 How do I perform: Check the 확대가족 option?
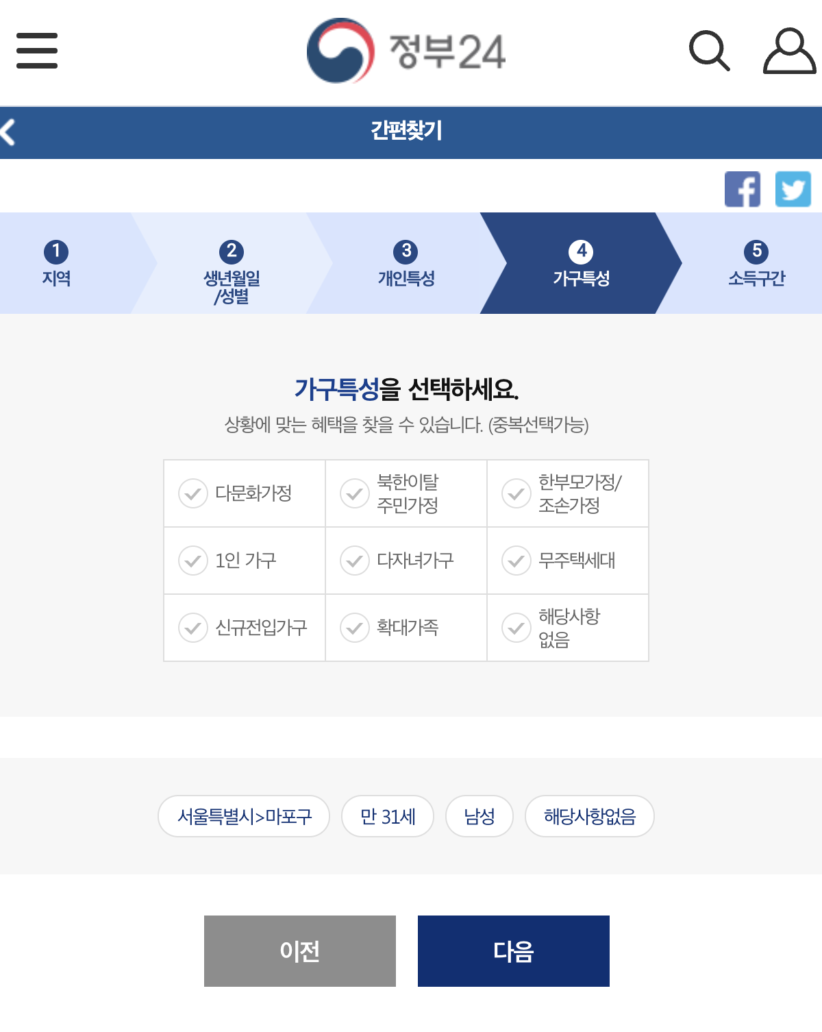click(x=406, y=628)
